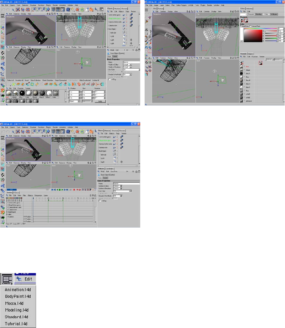Click orange Deformer icon in timeline window toolbar
Image resolution: width=285 pixels, height=328 pixels.
click(x=91, y=131)
